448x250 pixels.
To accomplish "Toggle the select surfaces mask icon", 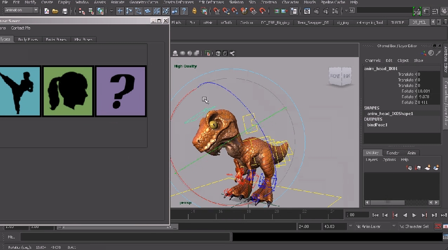I will coord(148,11).
